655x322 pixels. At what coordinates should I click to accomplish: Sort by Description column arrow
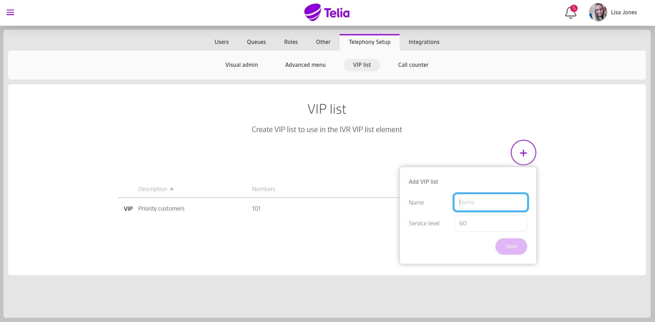pyautogui.click(x=172, y=189)
